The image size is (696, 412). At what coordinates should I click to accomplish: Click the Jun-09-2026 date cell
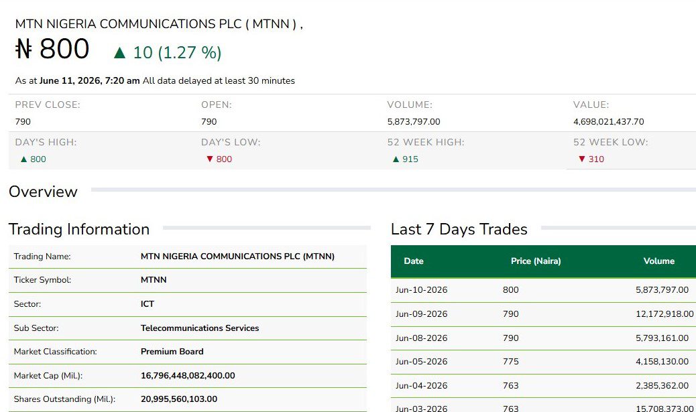click(x=421, y=314)
